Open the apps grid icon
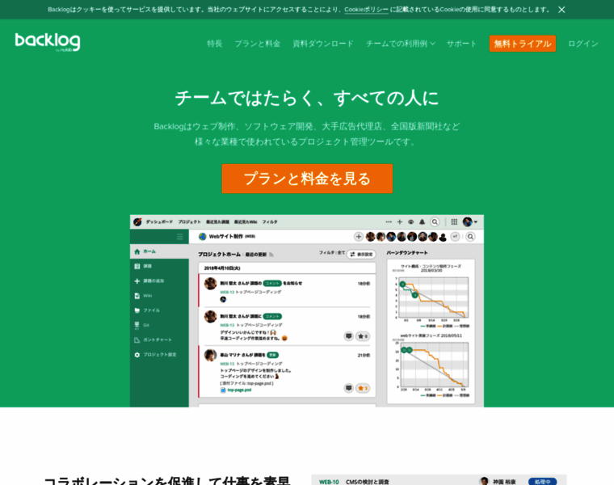The width and height of the screenshot is (614, 485). (x=454, y=222)
